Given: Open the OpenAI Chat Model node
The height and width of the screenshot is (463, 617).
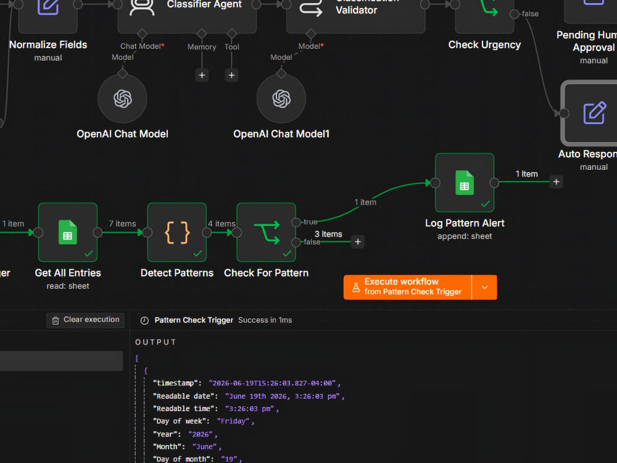Looking at the screenshot, I should tap(122, 98).
